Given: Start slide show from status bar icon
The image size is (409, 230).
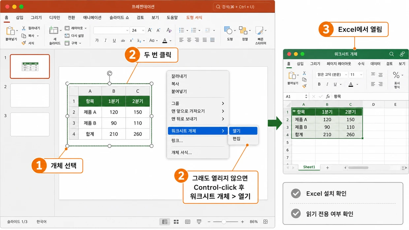Looking at the screenshot, I should [199, 222].
